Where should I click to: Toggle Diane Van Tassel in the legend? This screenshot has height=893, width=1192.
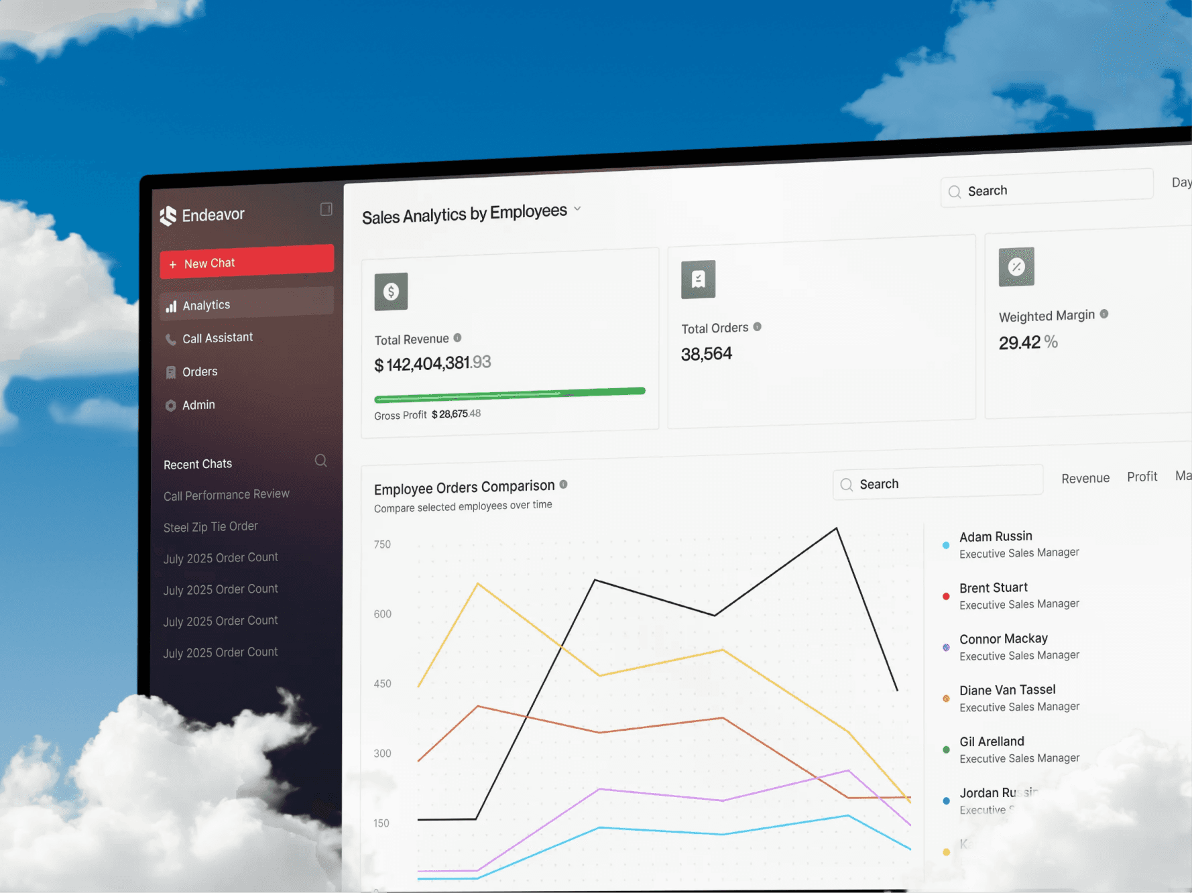1011,698
